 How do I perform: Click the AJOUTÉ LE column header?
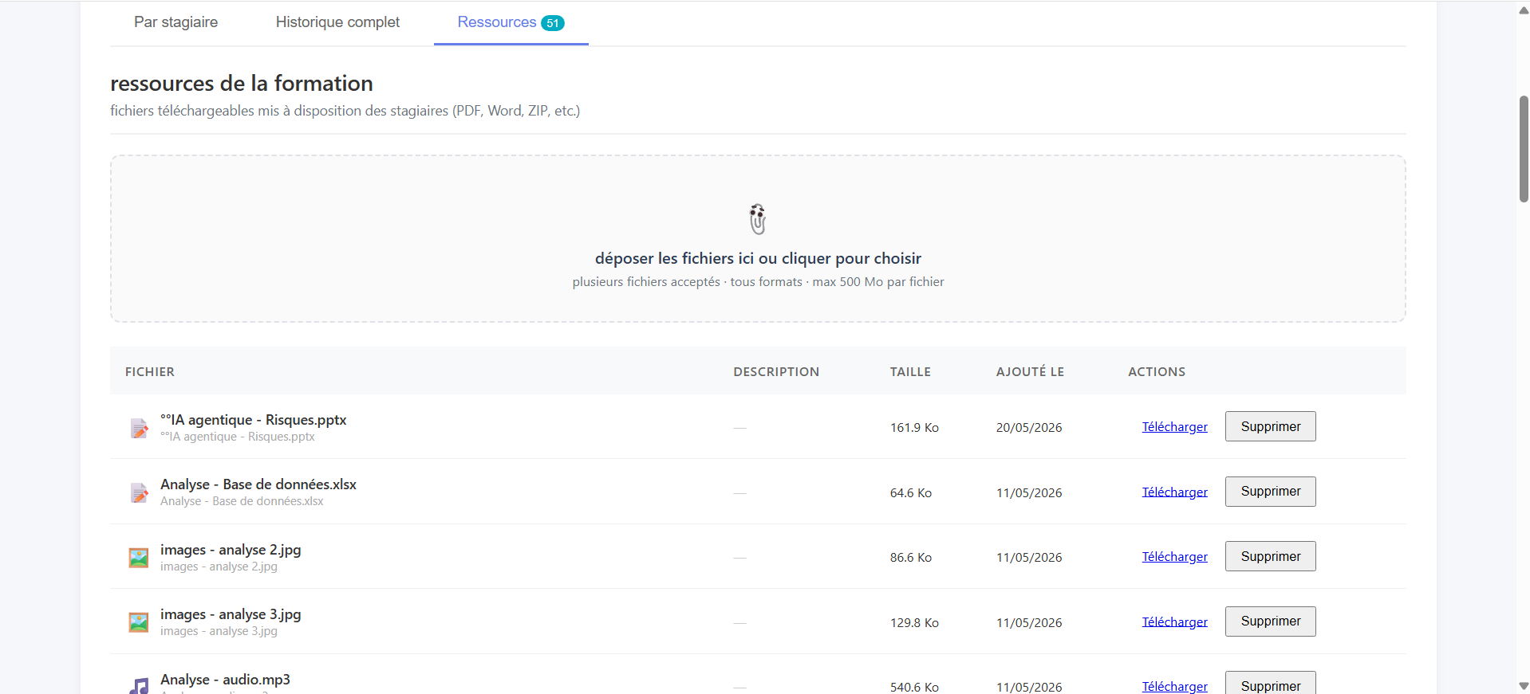point(1030,372)
